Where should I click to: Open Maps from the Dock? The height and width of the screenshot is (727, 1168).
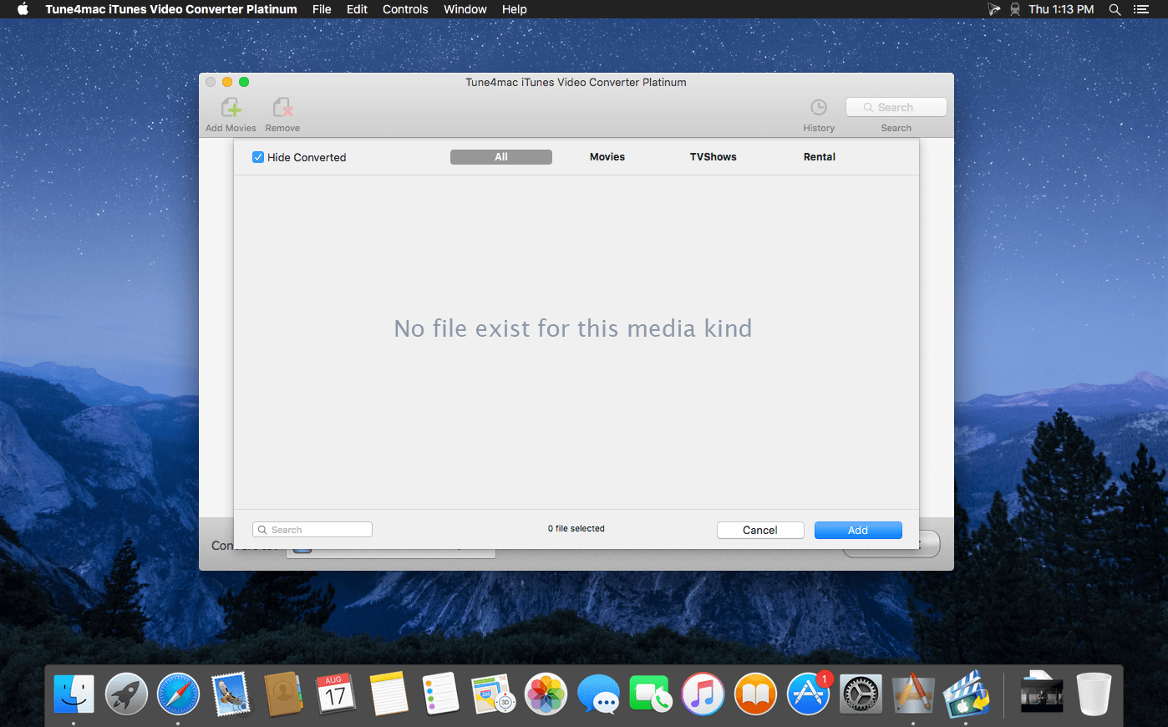click(493, 694)
